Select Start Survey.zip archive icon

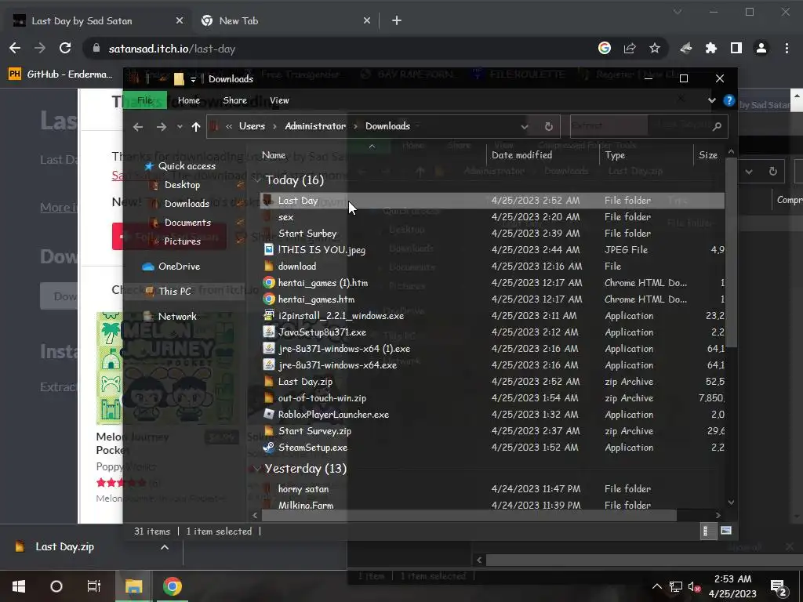(268, 431)
